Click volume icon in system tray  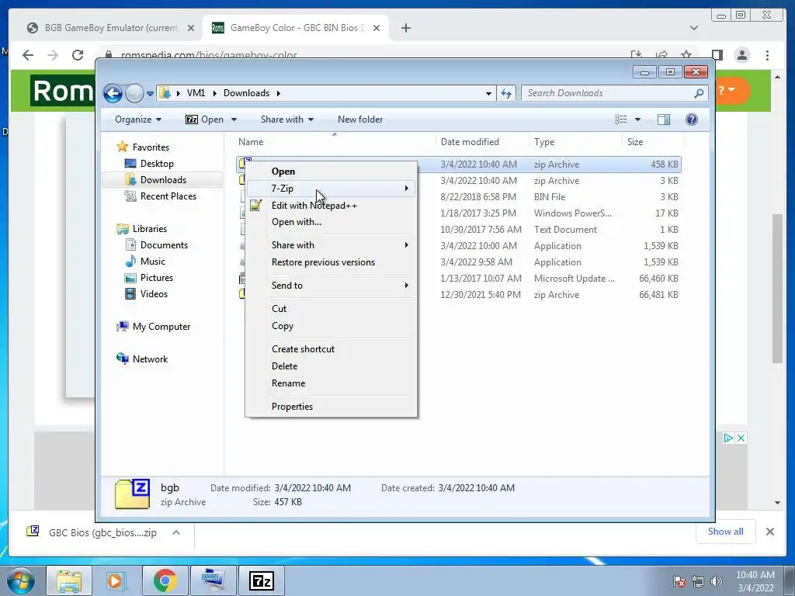click(717, 581)
